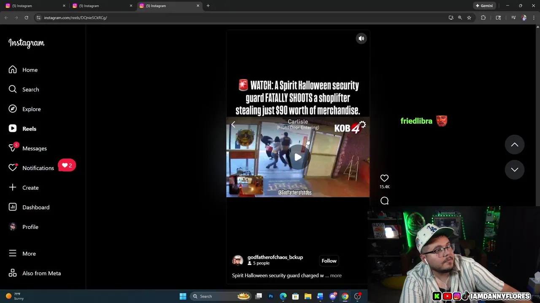
Task: Open Word from the taskbar
Action: tap(320, 296)
